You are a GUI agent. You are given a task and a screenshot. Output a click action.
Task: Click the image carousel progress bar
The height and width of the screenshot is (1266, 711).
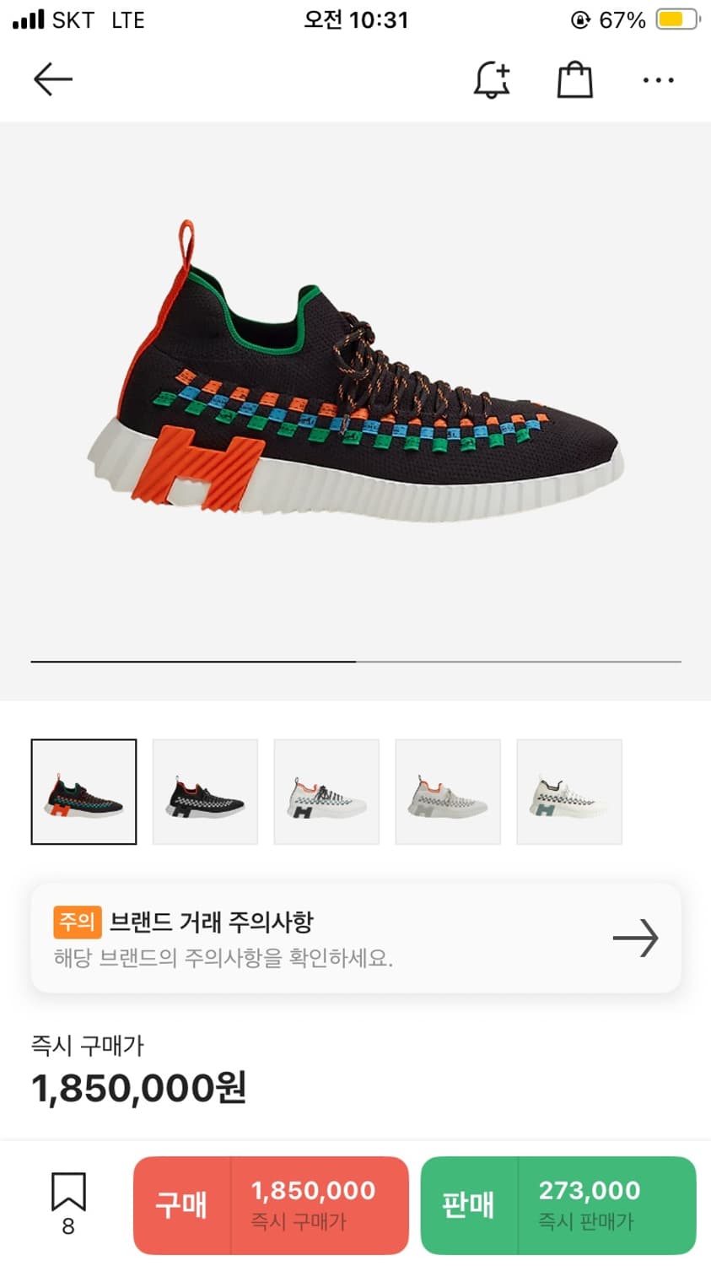point(356,662)
